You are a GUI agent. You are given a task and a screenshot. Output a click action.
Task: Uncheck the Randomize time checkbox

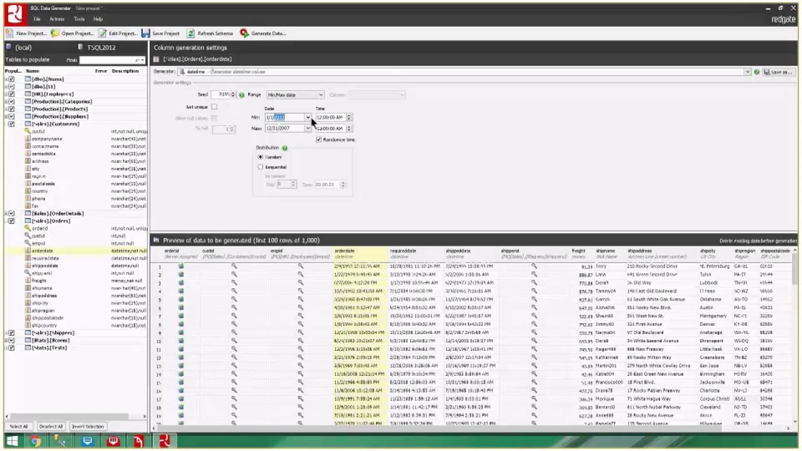click(x=319, y=139)
